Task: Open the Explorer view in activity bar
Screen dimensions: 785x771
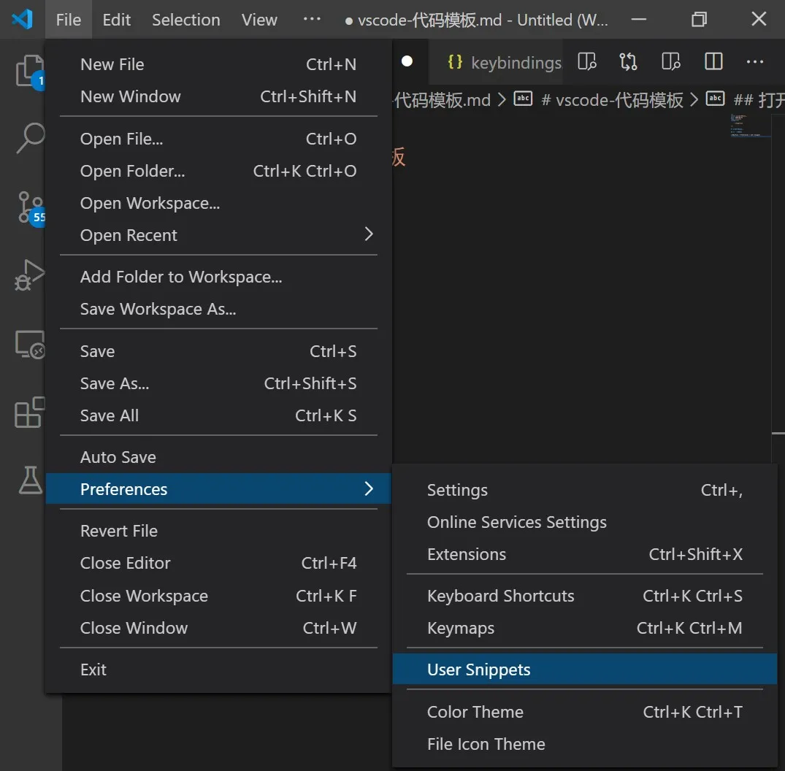Action: tap(28, 70)
